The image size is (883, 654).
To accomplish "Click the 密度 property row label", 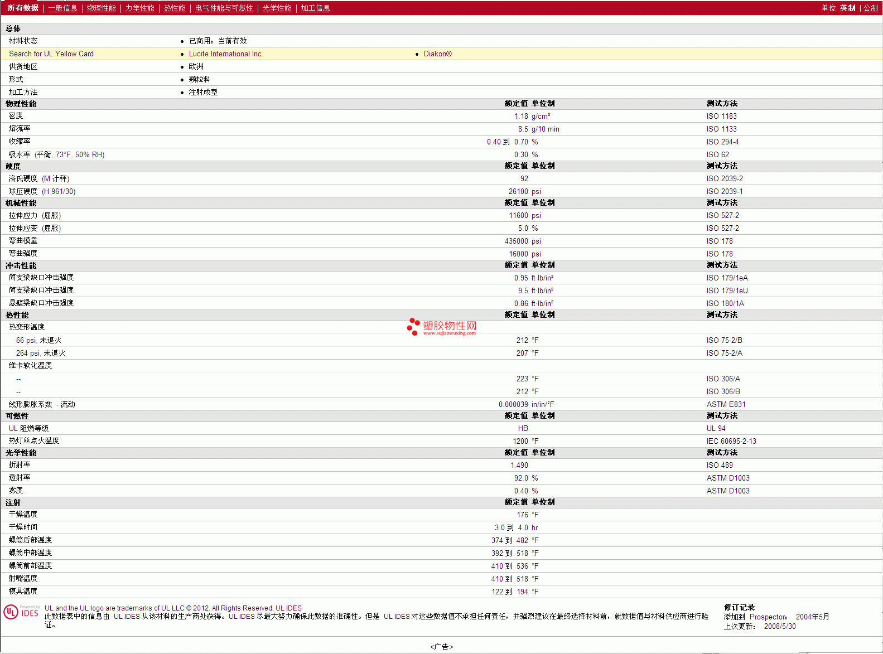I will (16, 116).
